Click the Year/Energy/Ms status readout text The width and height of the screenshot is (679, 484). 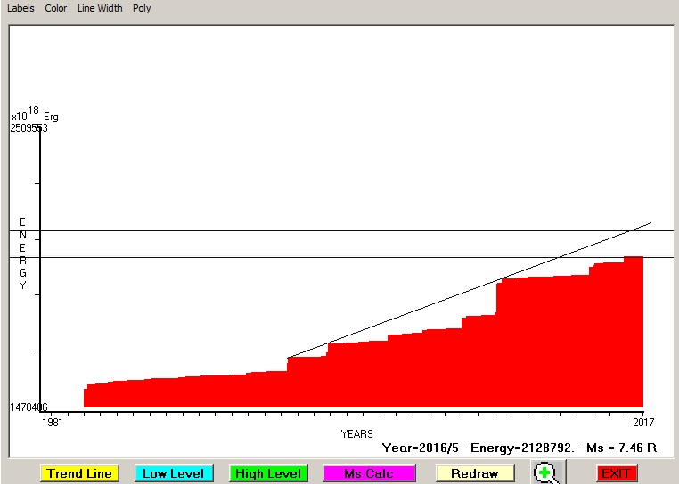point(519,448)
